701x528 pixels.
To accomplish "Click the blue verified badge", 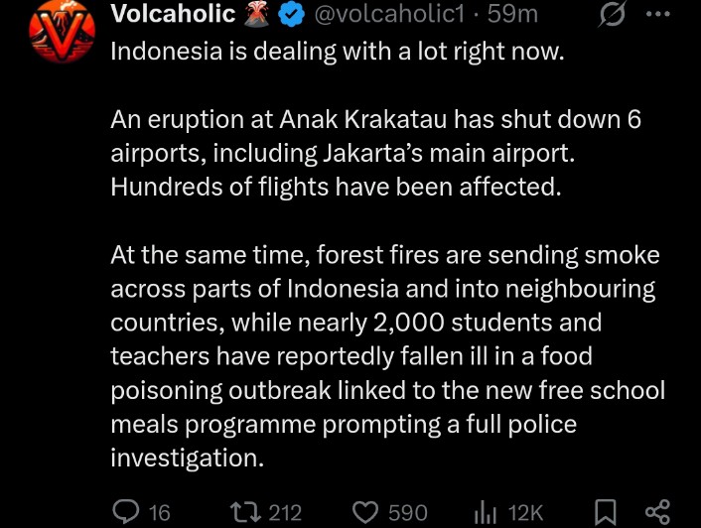I will pyautogui.click(x=291, y=14).
